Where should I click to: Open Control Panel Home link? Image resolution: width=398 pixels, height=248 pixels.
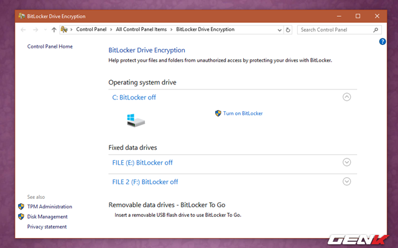click(50, 47)
